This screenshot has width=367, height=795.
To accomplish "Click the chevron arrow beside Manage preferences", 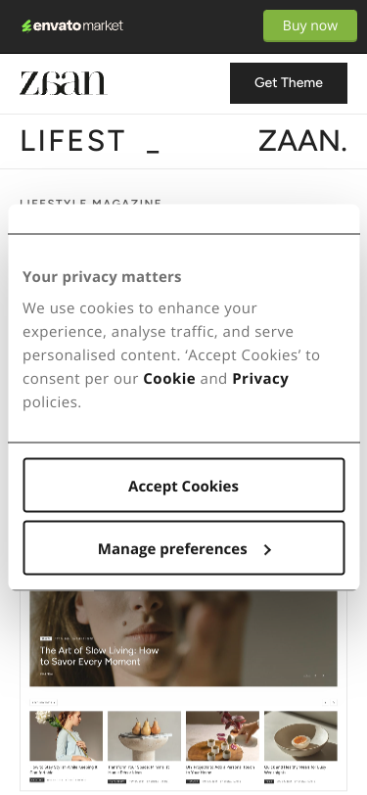I will tap(267, 549).
